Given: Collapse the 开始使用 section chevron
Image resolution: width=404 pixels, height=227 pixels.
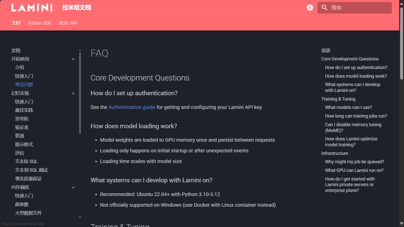Looking at the screenshot, I should (73, 59).
